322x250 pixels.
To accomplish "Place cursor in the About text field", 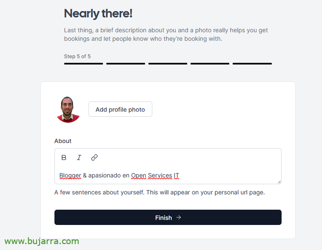I will pyautogui.click(x=168, y=175).
